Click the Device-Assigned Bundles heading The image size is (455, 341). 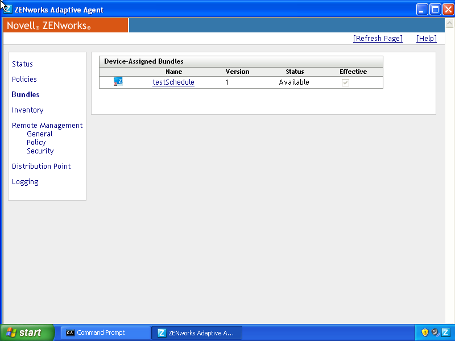tap(144, 61)
